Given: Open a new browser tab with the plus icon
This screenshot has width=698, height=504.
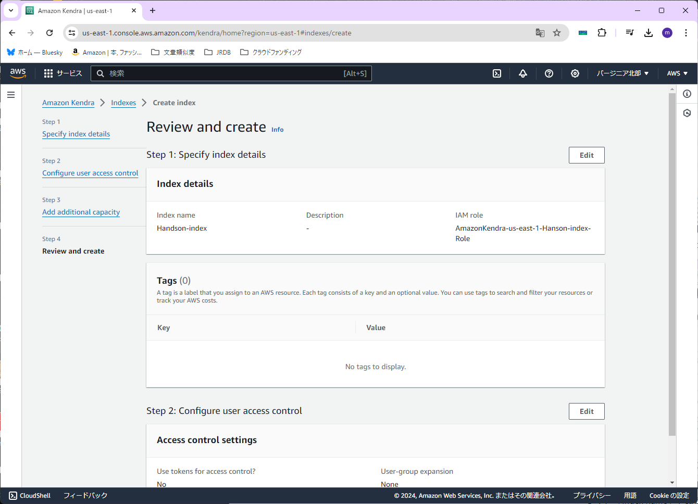Looking at the screenshot, I should [x=153, y=10].
